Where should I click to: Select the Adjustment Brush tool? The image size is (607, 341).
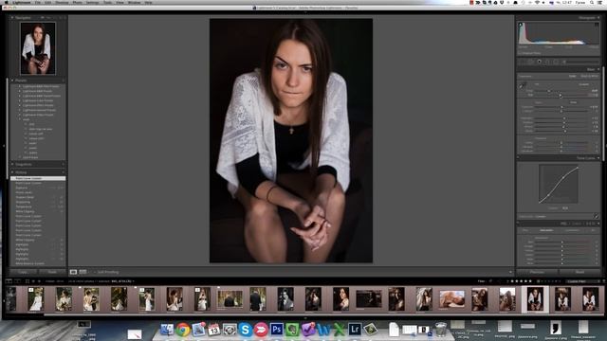tap(564, 62)
